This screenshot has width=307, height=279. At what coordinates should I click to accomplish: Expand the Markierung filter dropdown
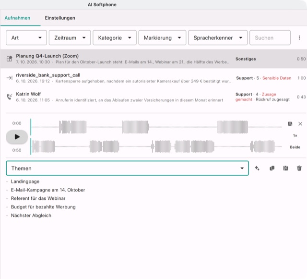(162, 37)
